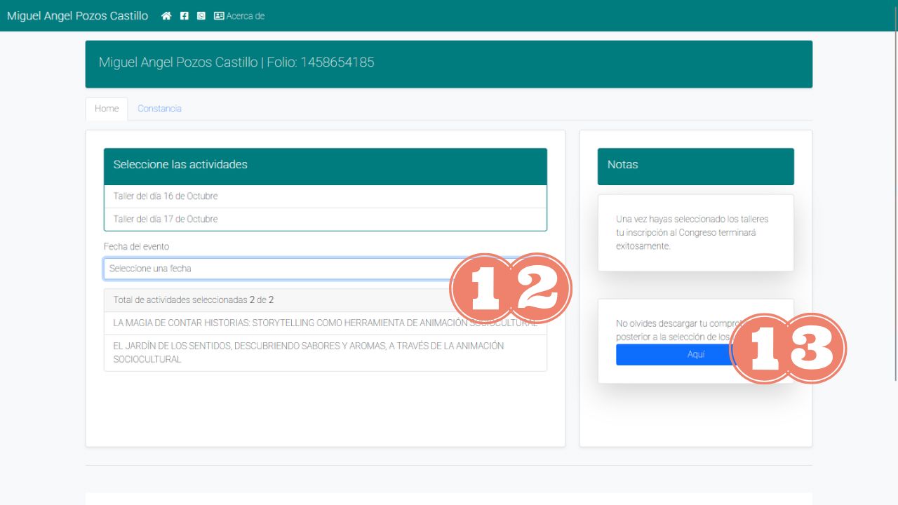Screen dimensions: 898x505
Task: Click the Miguel Angel Pozos Castillo navbar brand
Action: tap(77, 16)
